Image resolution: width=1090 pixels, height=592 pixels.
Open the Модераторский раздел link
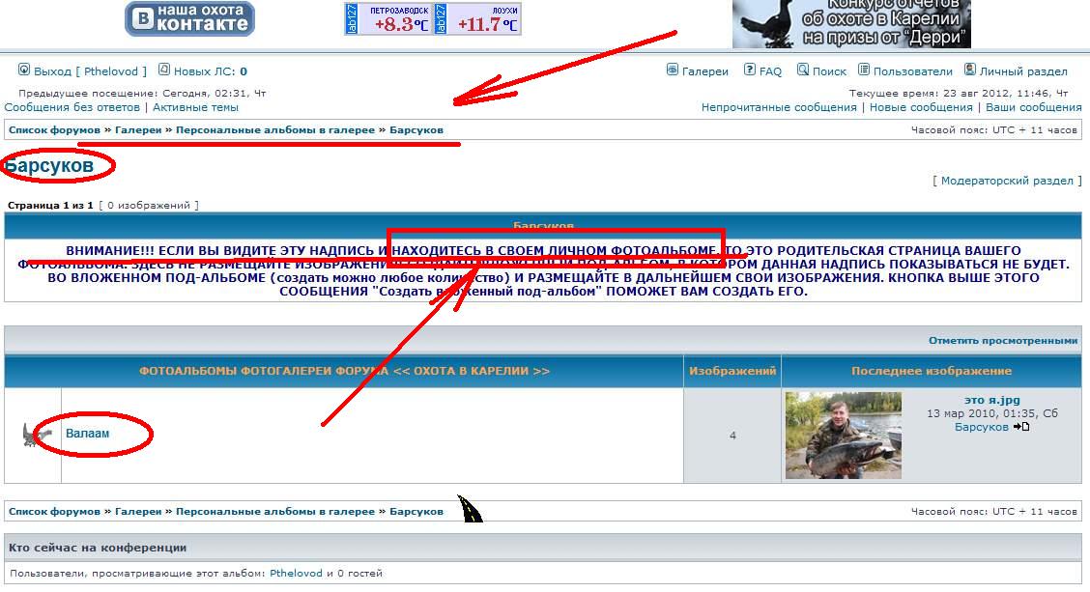click(1006, 181)
